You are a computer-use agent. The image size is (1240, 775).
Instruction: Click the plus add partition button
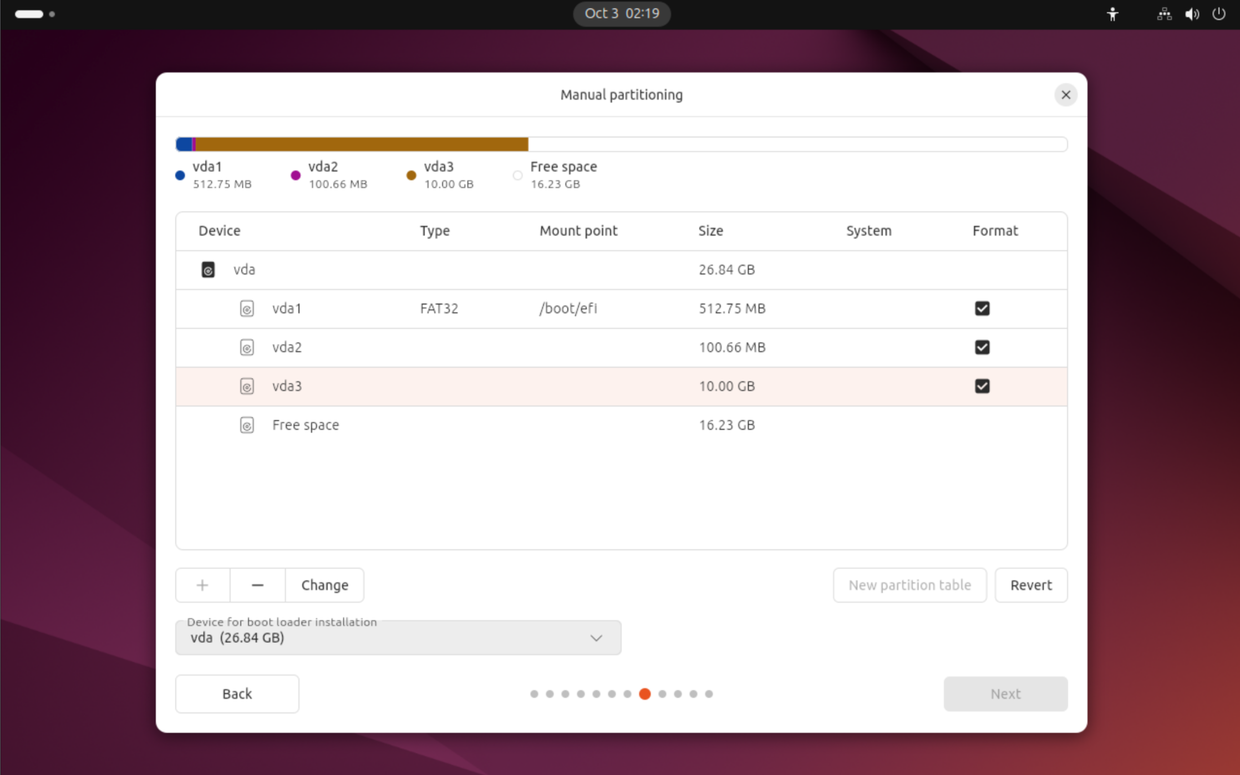click(x=202, y=585)
